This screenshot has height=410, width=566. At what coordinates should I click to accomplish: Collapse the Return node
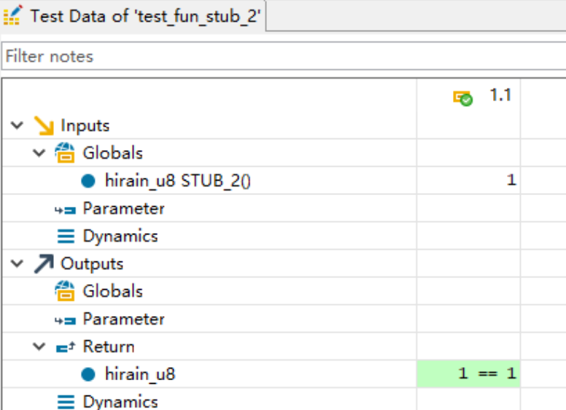[39, 347]
